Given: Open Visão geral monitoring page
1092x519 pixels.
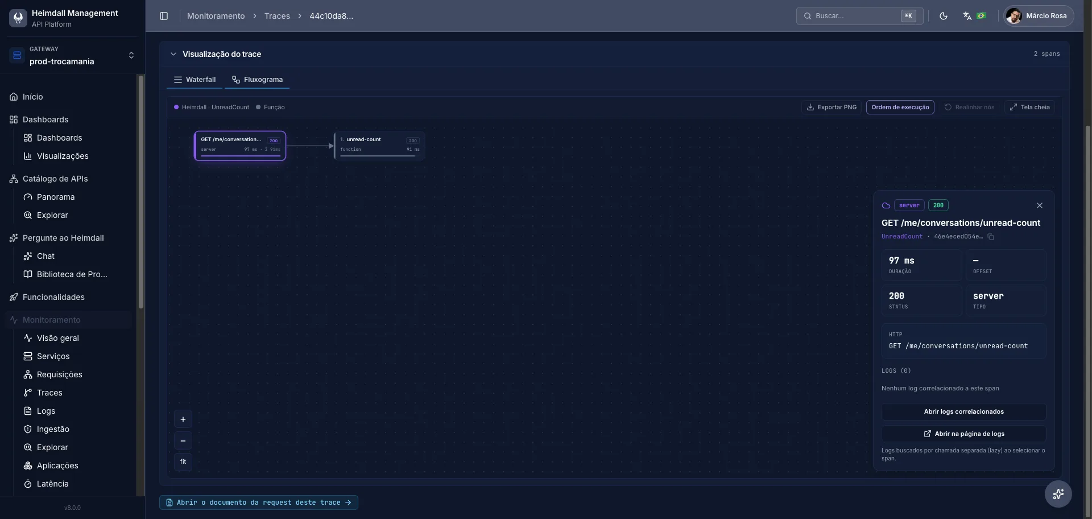Looking at the screenshot, I should coord(74,338).
